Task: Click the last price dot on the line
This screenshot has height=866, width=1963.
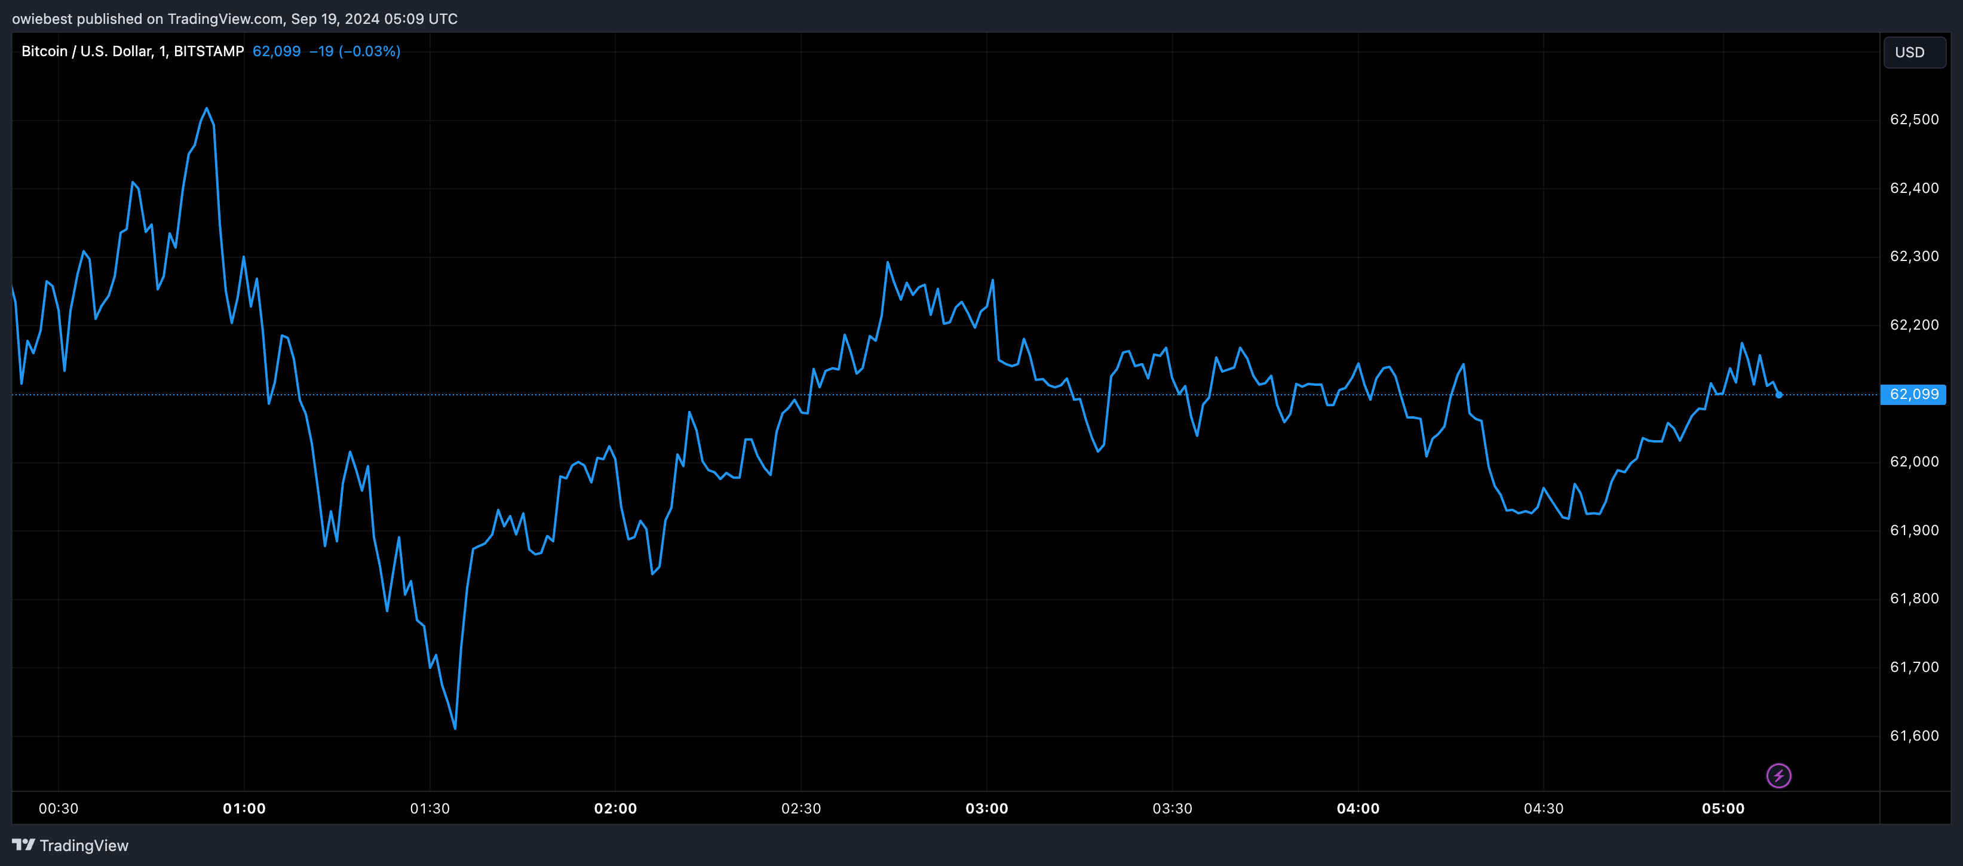Action: tap(1778, 395)
